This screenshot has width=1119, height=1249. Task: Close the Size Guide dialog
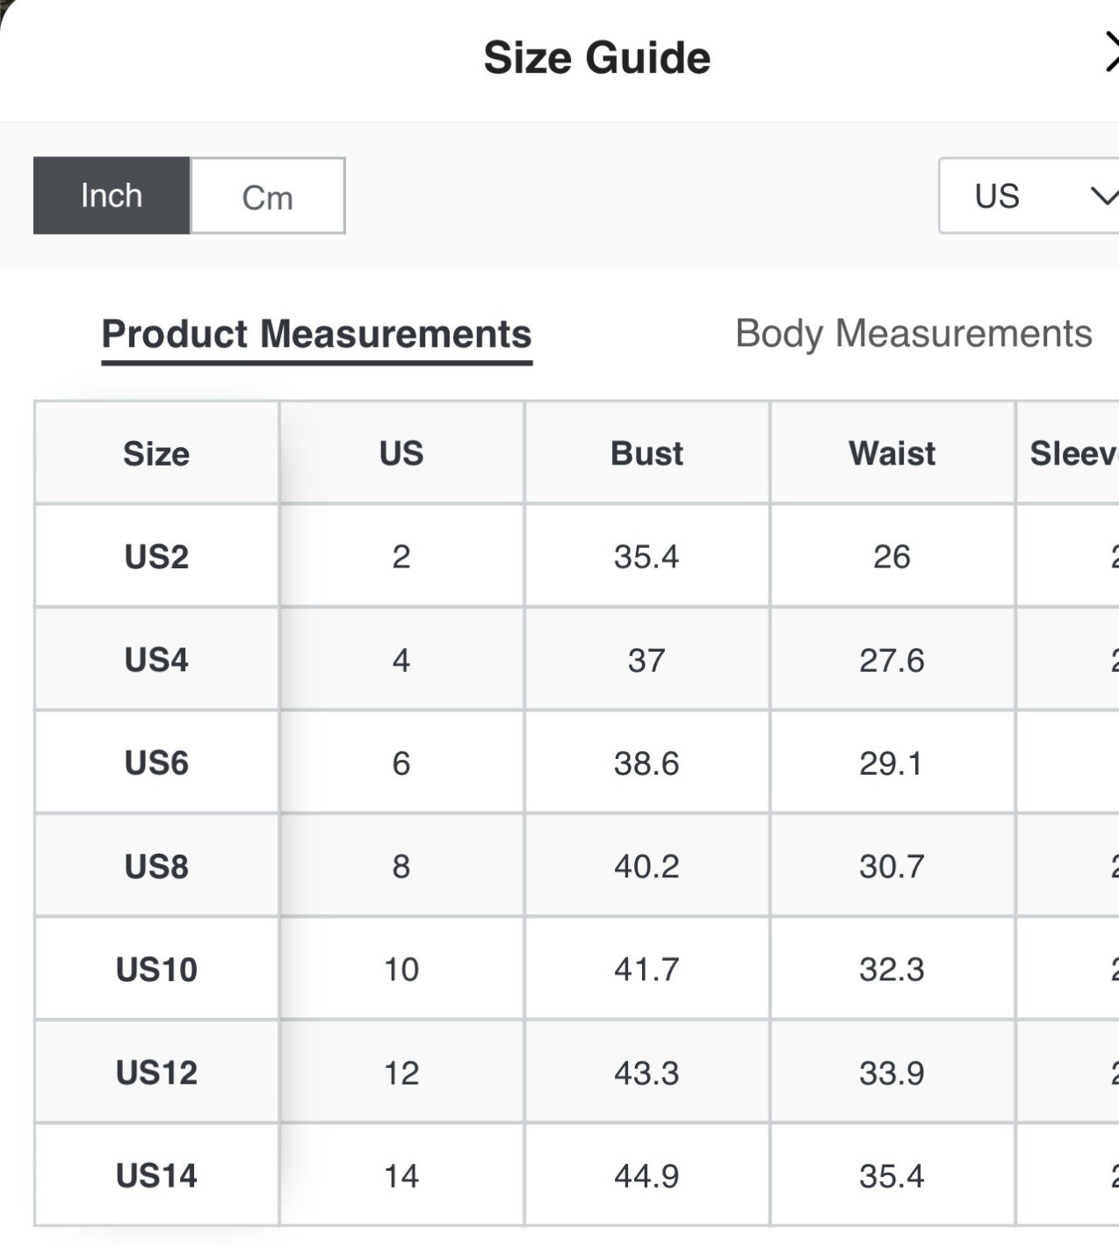pos(1110,54)
